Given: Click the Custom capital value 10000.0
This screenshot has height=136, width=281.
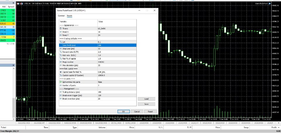Looking at the screenshot, I should click(117, 75).
